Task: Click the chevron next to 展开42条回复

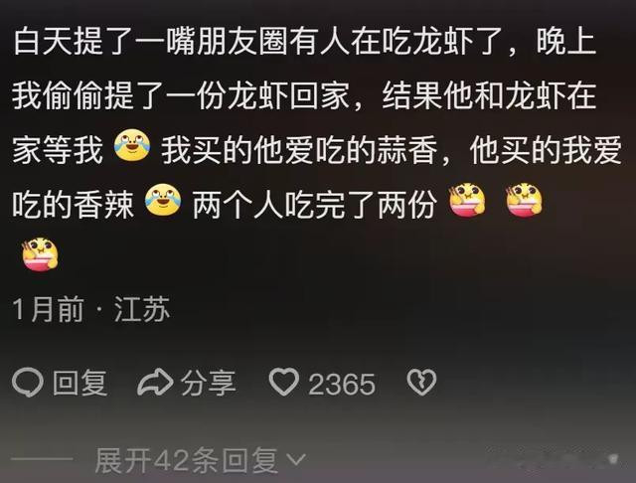Action: coord(296,460)
